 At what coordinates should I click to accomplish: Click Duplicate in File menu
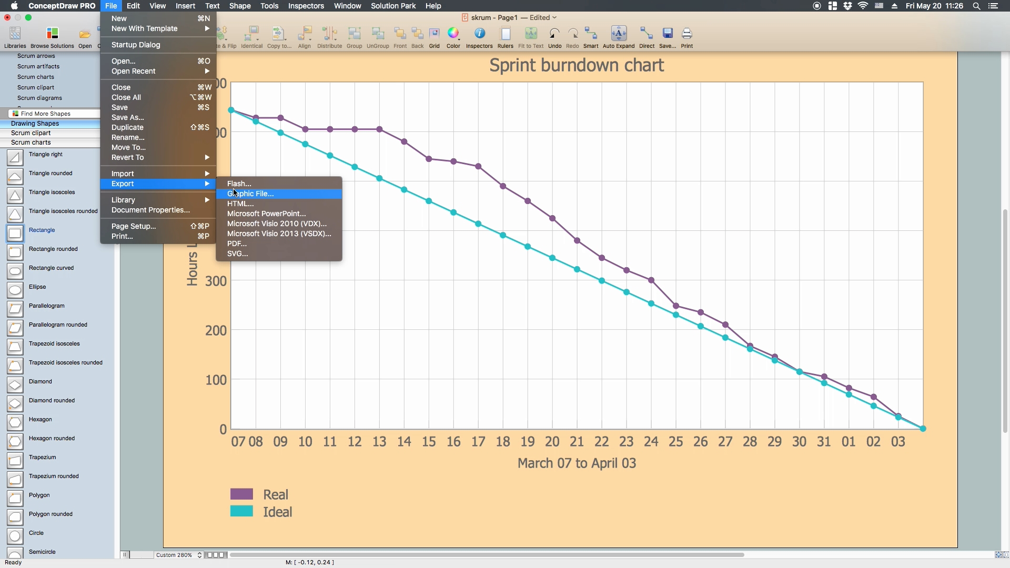click(x=127, y=127)
